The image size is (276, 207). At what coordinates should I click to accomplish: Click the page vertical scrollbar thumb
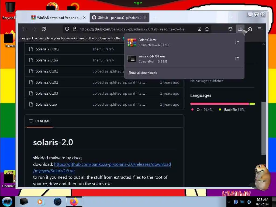263,128
